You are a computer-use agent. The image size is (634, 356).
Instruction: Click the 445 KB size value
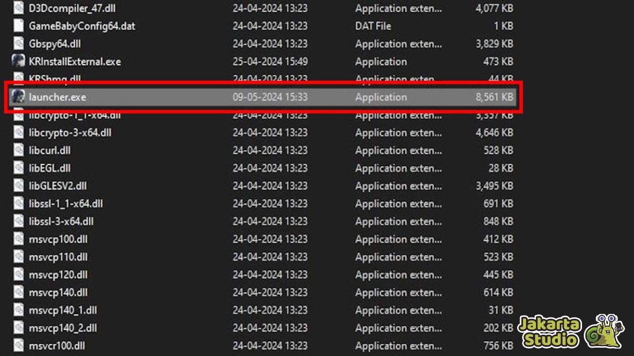[498, 275]
